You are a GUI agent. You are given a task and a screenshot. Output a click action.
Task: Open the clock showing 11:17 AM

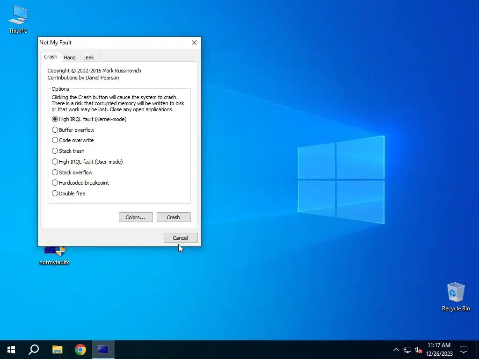tap(439, 350)
